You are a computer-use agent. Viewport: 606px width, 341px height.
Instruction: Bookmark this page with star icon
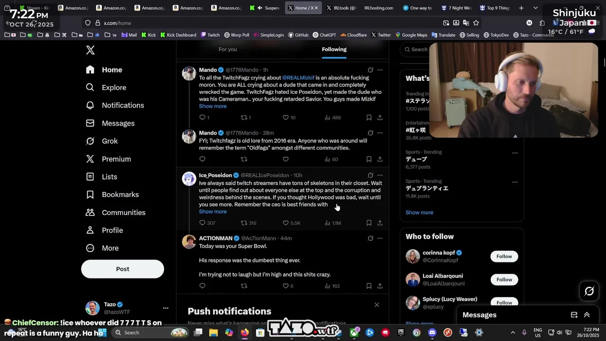pos(476,23)
